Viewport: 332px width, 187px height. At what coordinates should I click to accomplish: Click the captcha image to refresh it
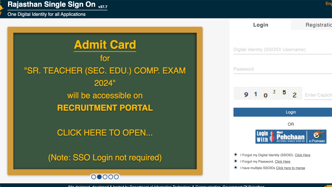click(268, 93)
